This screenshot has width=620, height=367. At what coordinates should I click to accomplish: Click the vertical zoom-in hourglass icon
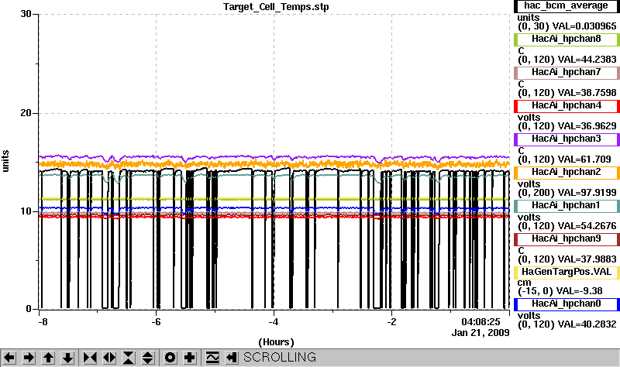[129, 358]
